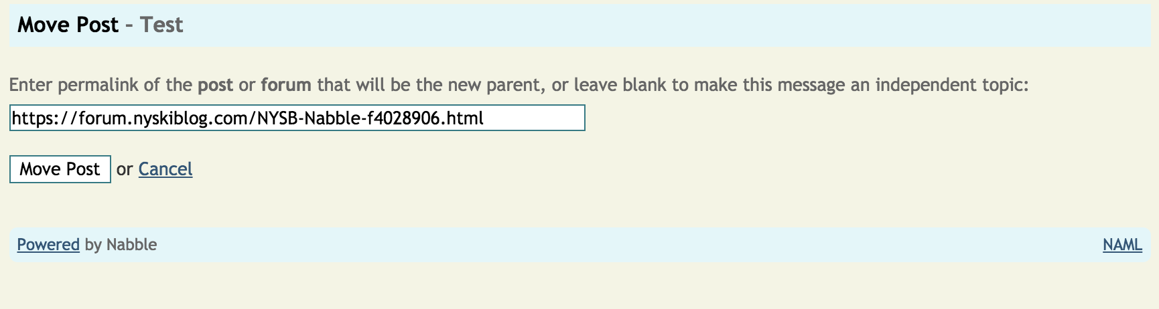Image resolution: width=1159 pixels, height=309 pixels.
Task: Click the bold "Move Post" page heading
Action: point(68,25)
